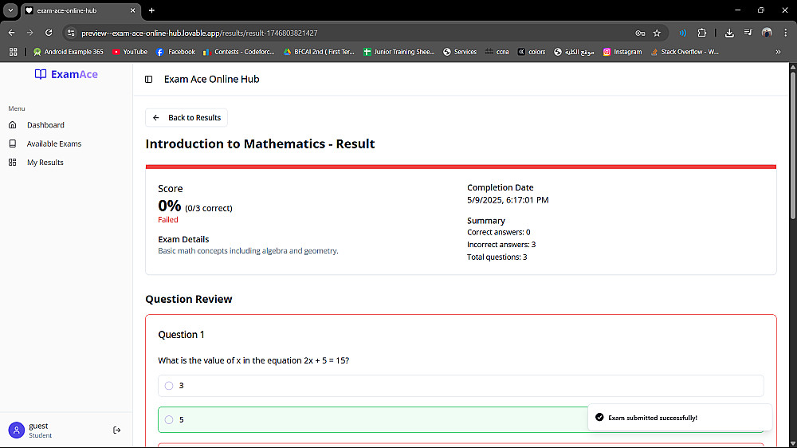Open Junior Training Sheet bookmark

[x=399, y=52]
